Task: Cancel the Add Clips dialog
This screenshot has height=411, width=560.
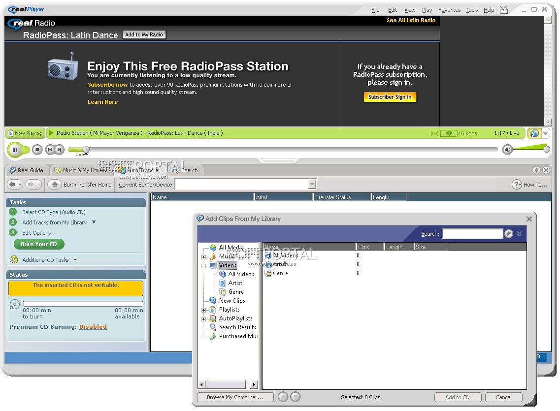Action: (x=503, y=397)
